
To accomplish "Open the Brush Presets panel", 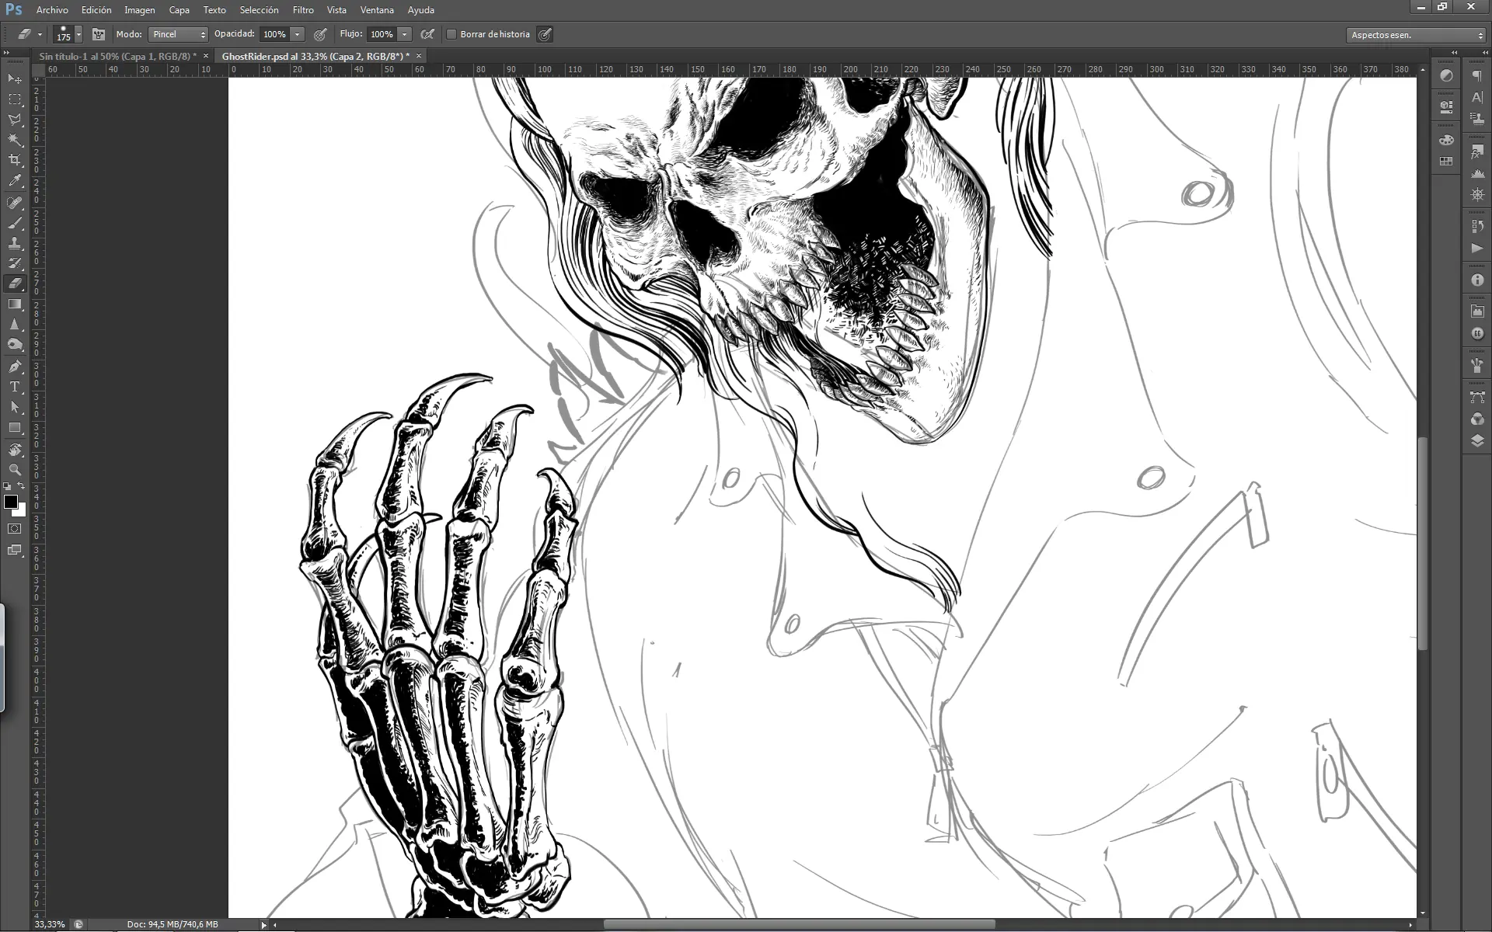I will tap(1477, 366).
